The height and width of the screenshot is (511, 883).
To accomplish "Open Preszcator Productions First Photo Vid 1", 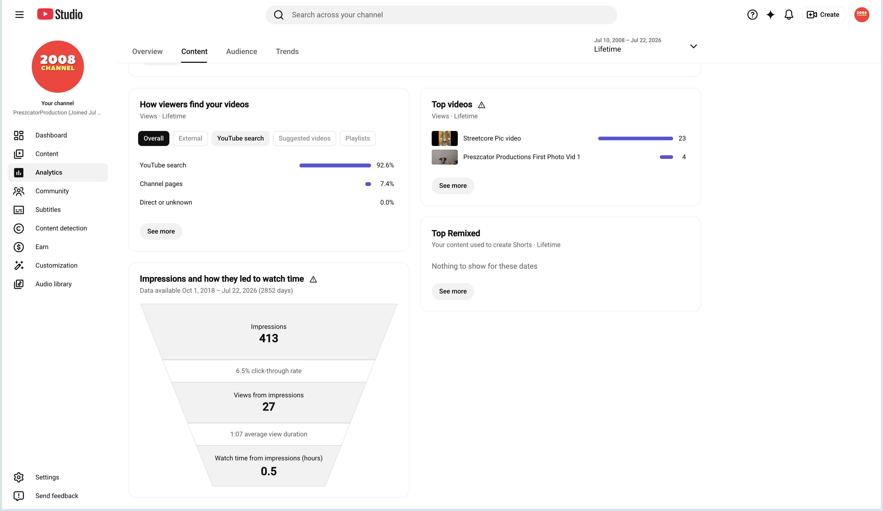I will pos(521,157).
